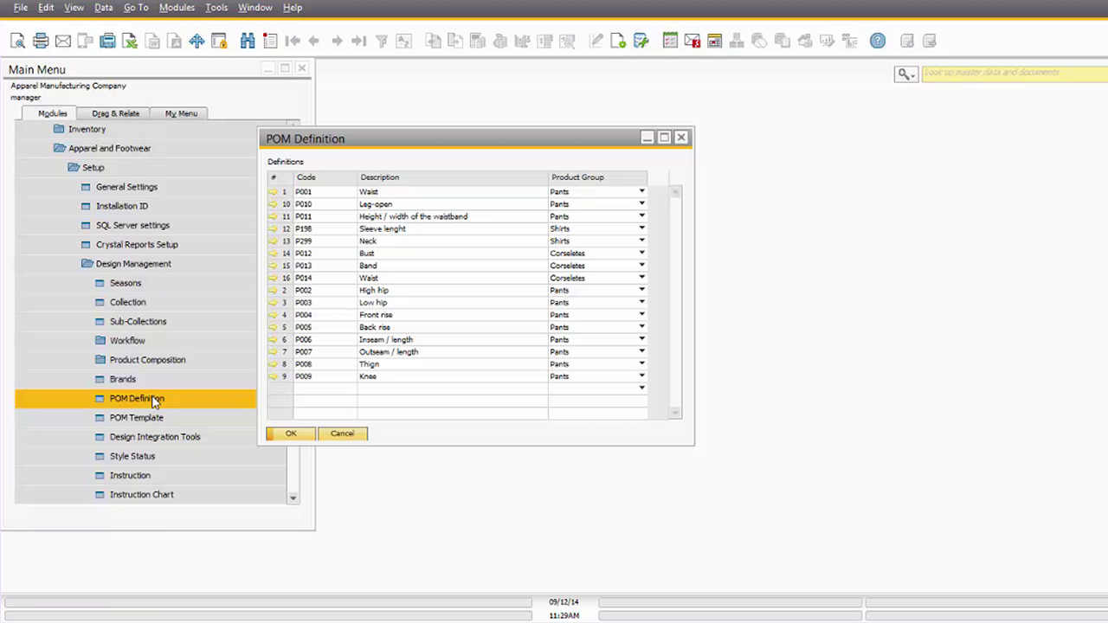The height and width of the screenshot is (623, 1108).
Task: Click the master data lookup field
Action: click(1013, 73)
